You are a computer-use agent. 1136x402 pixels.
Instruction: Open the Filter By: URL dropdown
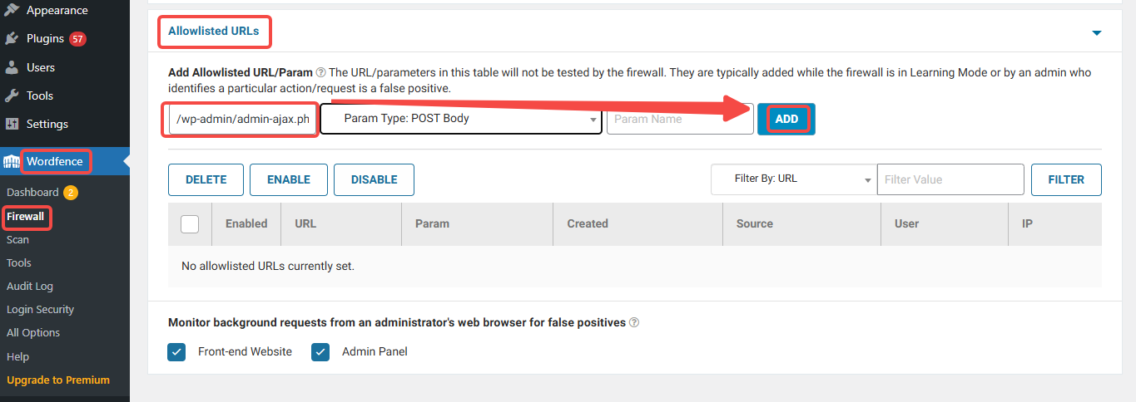793,179
